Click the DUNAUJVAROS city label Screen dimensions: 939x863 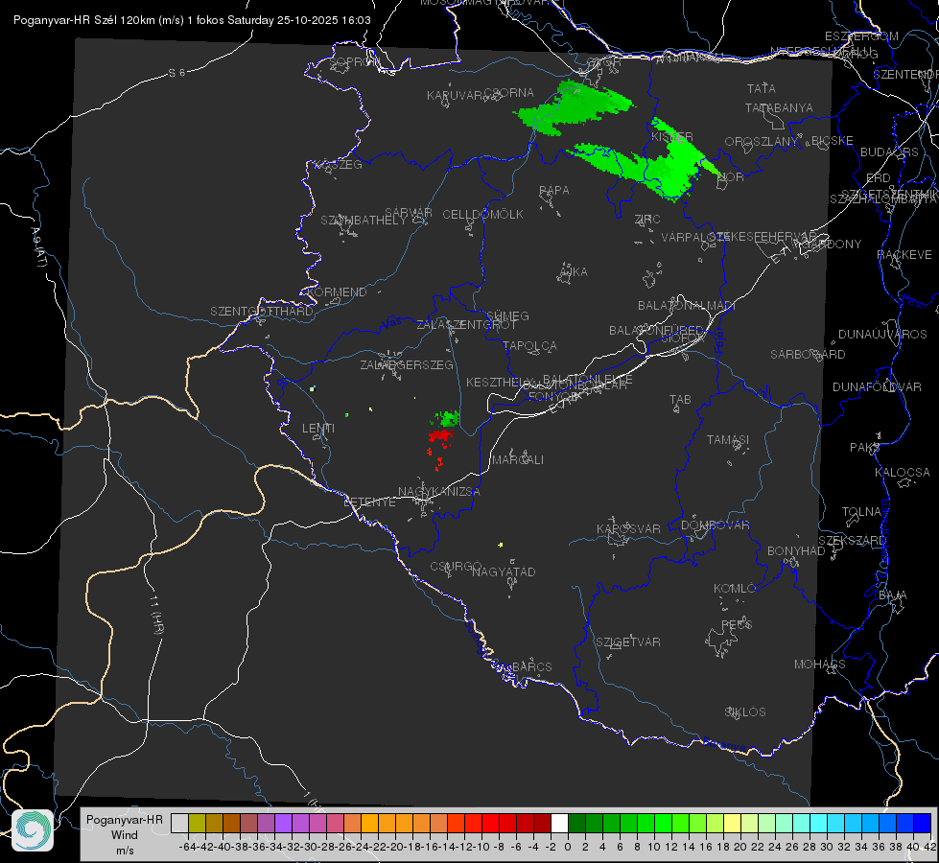(882, 335)
